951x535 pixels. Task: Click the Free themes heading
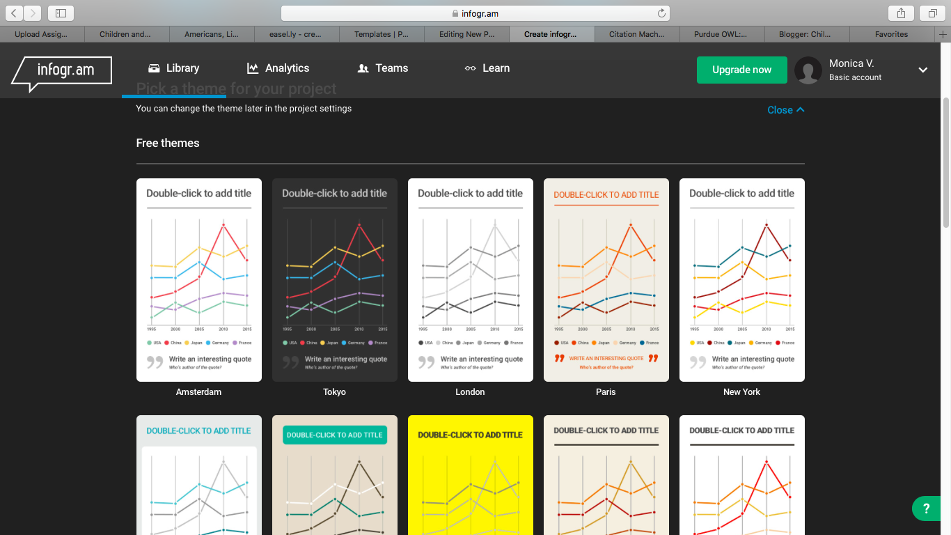[x=168, y=143]
